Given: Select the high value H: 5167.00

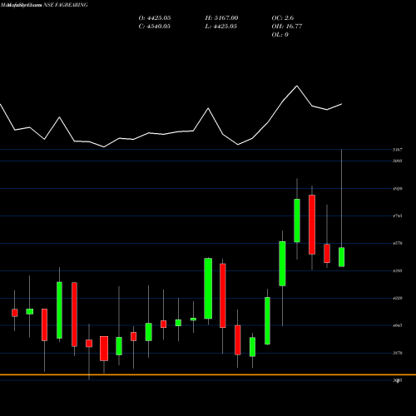Looking at the screenshot, I should click(221, 17).
